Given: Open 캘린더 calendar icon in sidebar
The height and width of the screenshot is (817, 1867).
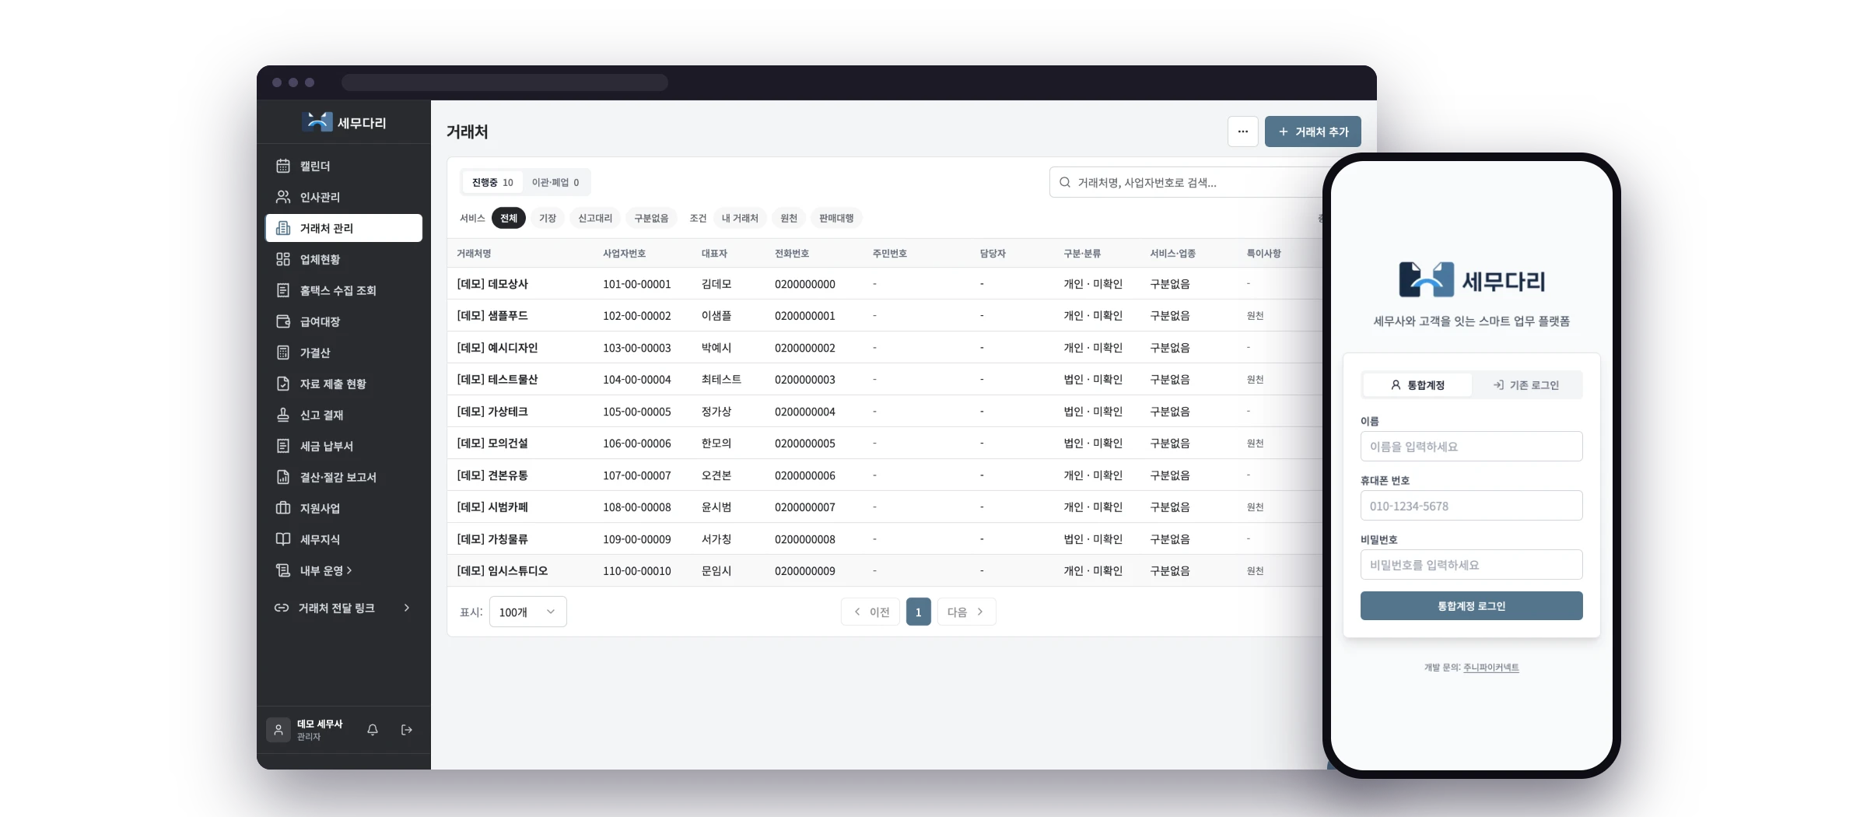Looking at the screenshot, I should pyautogui.click(x=283, y=166).
